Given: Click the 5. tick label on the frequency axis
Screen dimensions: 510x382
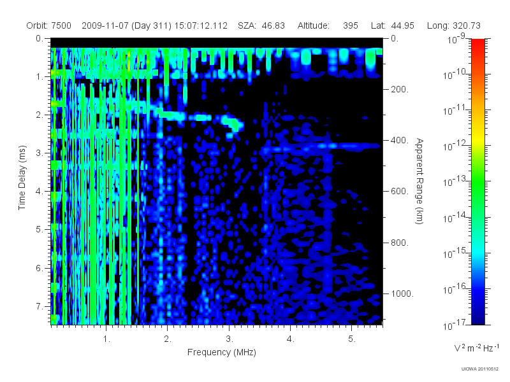Looking at the screenshot, I should (352, 339).
